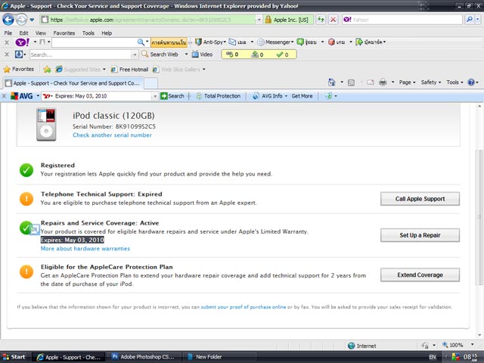
Task: Click the browser Back arrow button
Action: pos(8,20)
